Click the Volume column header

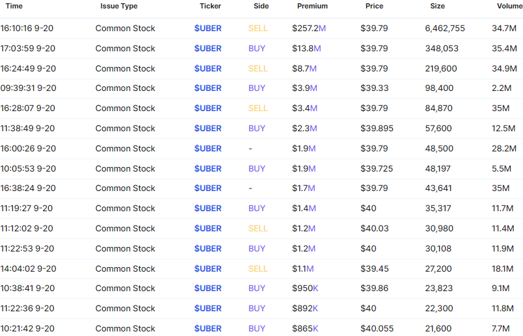tap(509, 6)
